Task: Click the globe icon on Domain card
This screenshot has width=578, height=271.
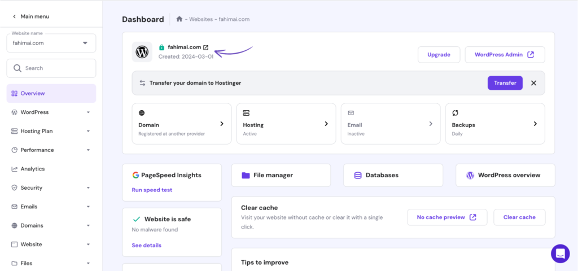Action: tap(142, 113)
